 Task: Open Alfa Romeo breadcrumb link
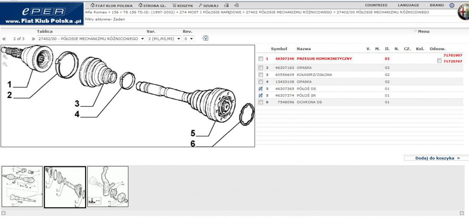click(x=96, y=12)
